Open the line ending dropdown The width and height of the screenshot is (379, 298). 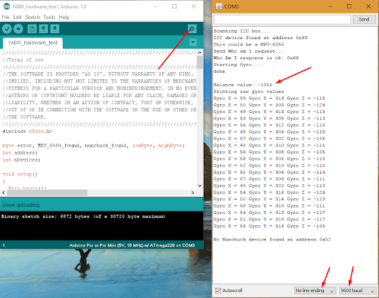pos(315,290)
